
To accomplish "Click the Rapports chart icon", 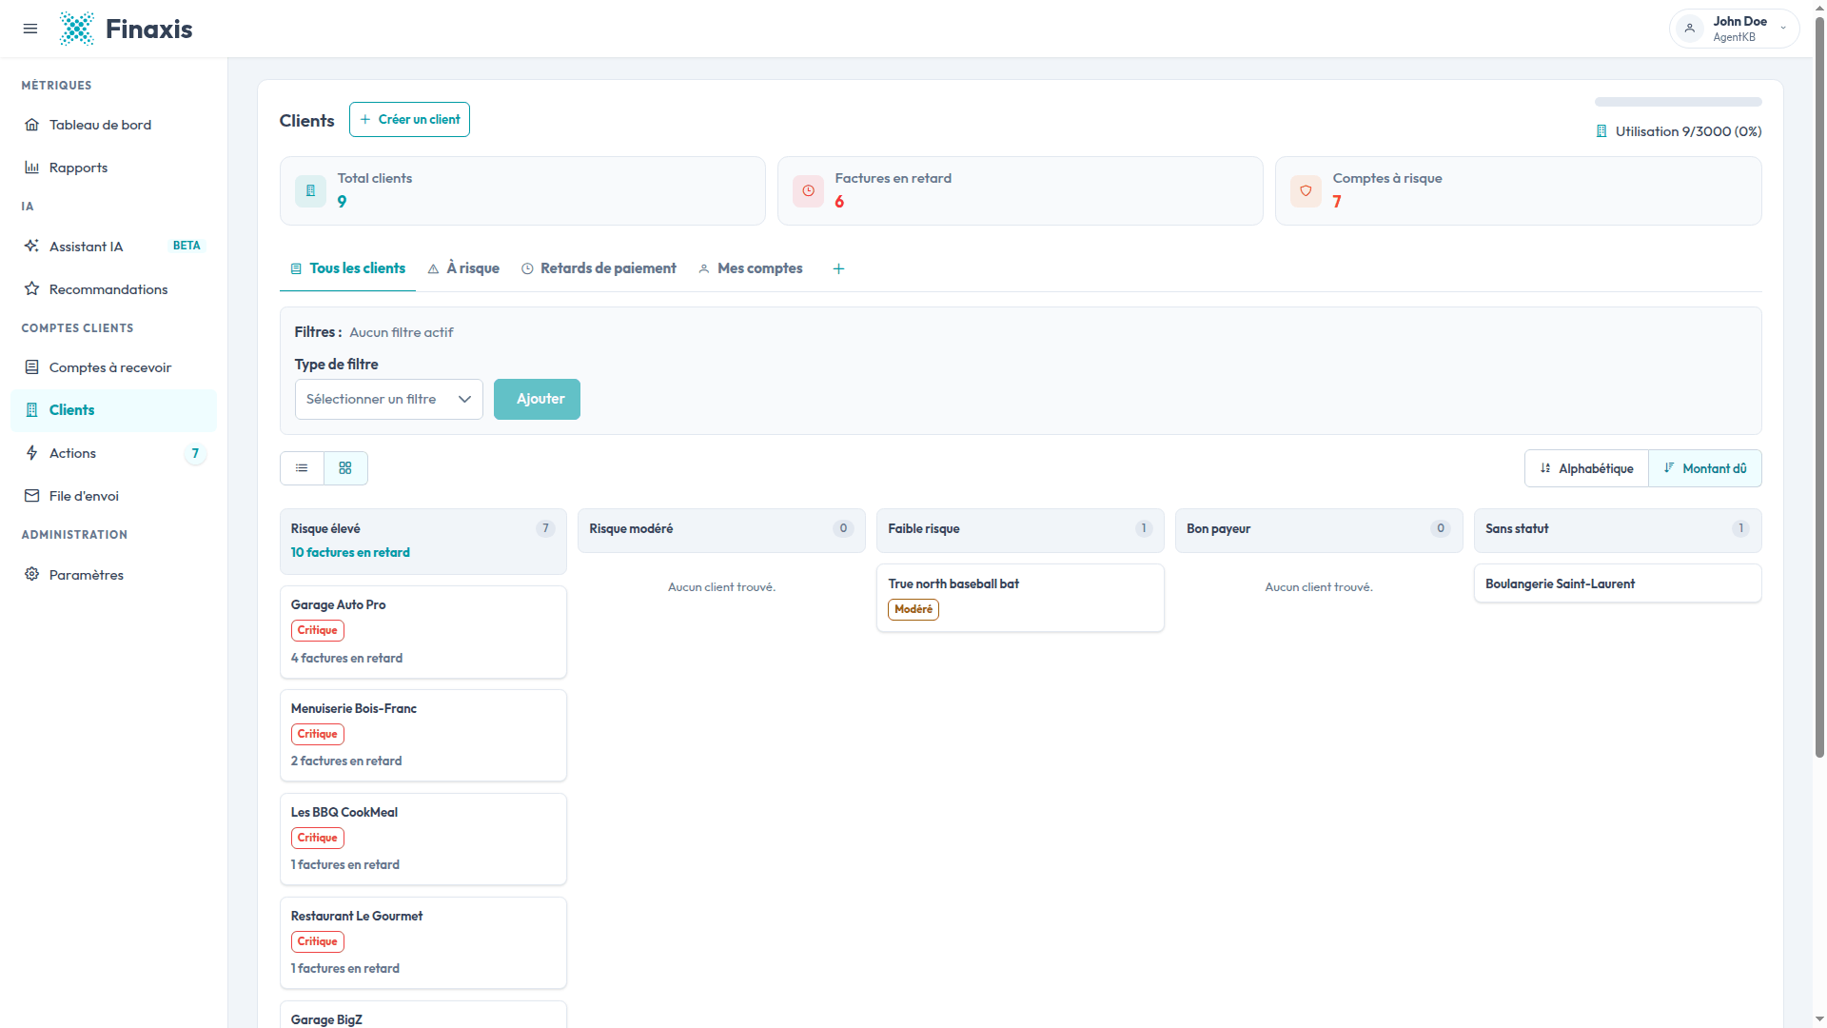I will click(31, 168).
